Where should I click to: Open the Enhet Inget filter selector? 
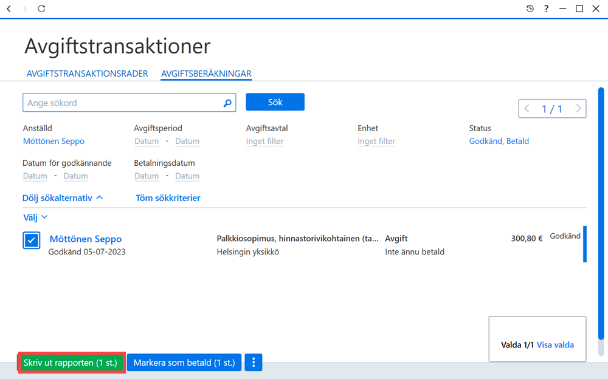pyautogui.click(x=376, y=141)
